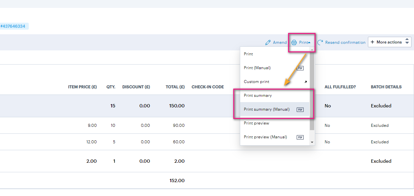Click the PDF icon next to Print preview (Manual)
414x196 pixels.
[x=300, y=137]
